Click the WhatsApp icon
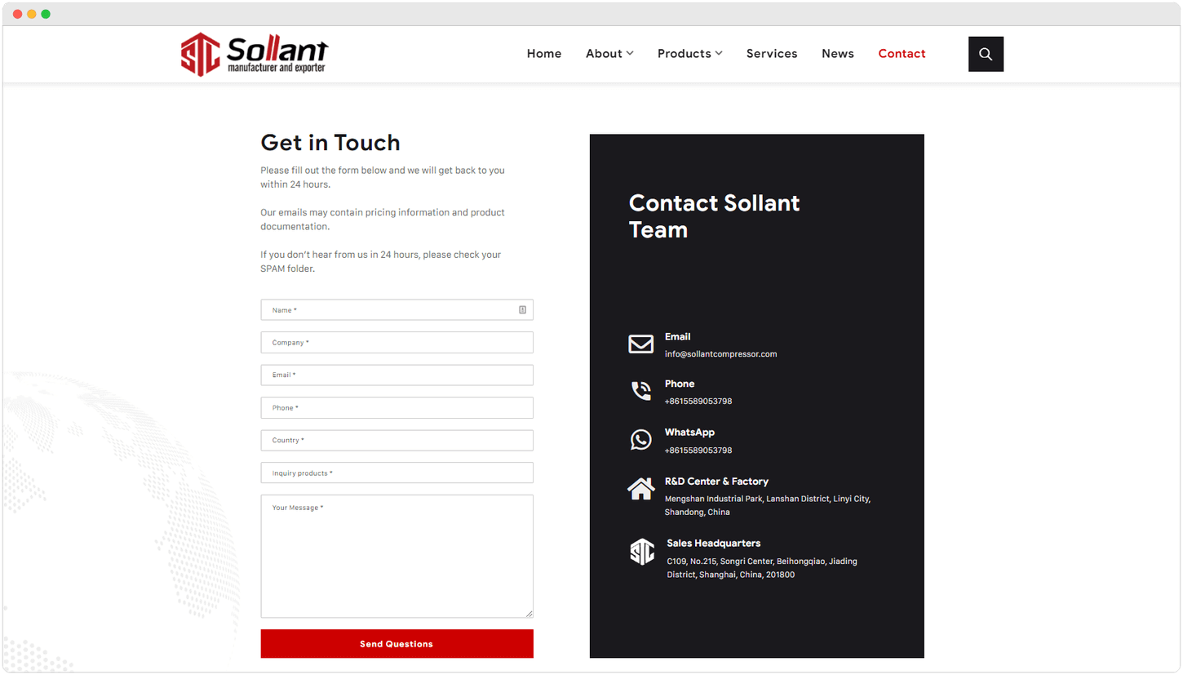The width and height of the screenshot is (1183, 675). (x=640, y=440)
